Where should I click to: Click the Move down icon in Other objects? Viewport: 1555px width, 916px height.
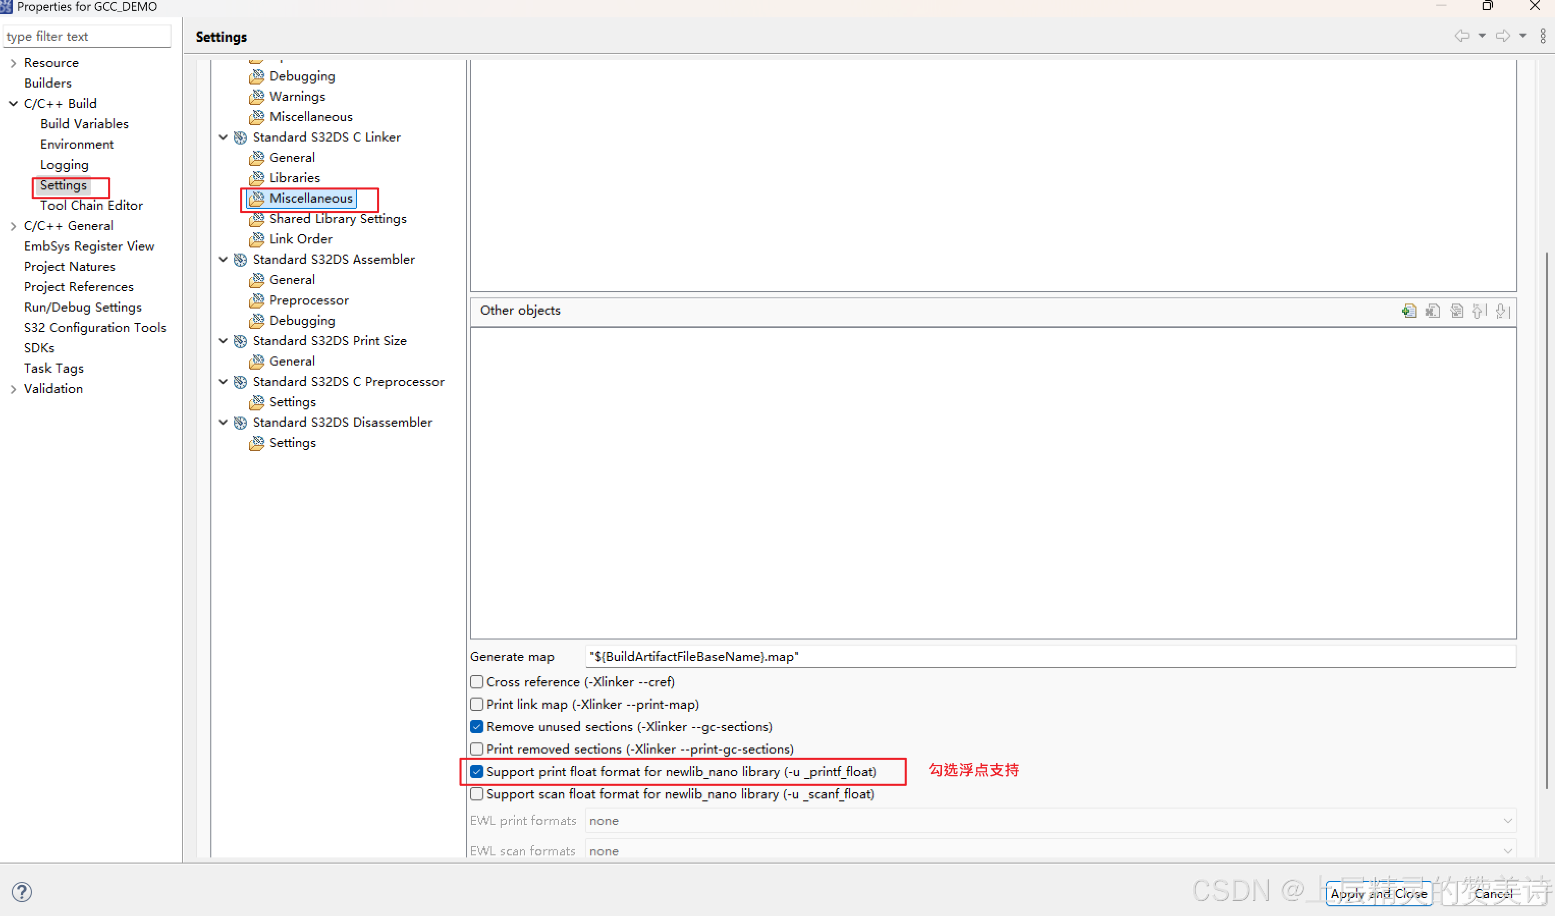click(1502, 311)
